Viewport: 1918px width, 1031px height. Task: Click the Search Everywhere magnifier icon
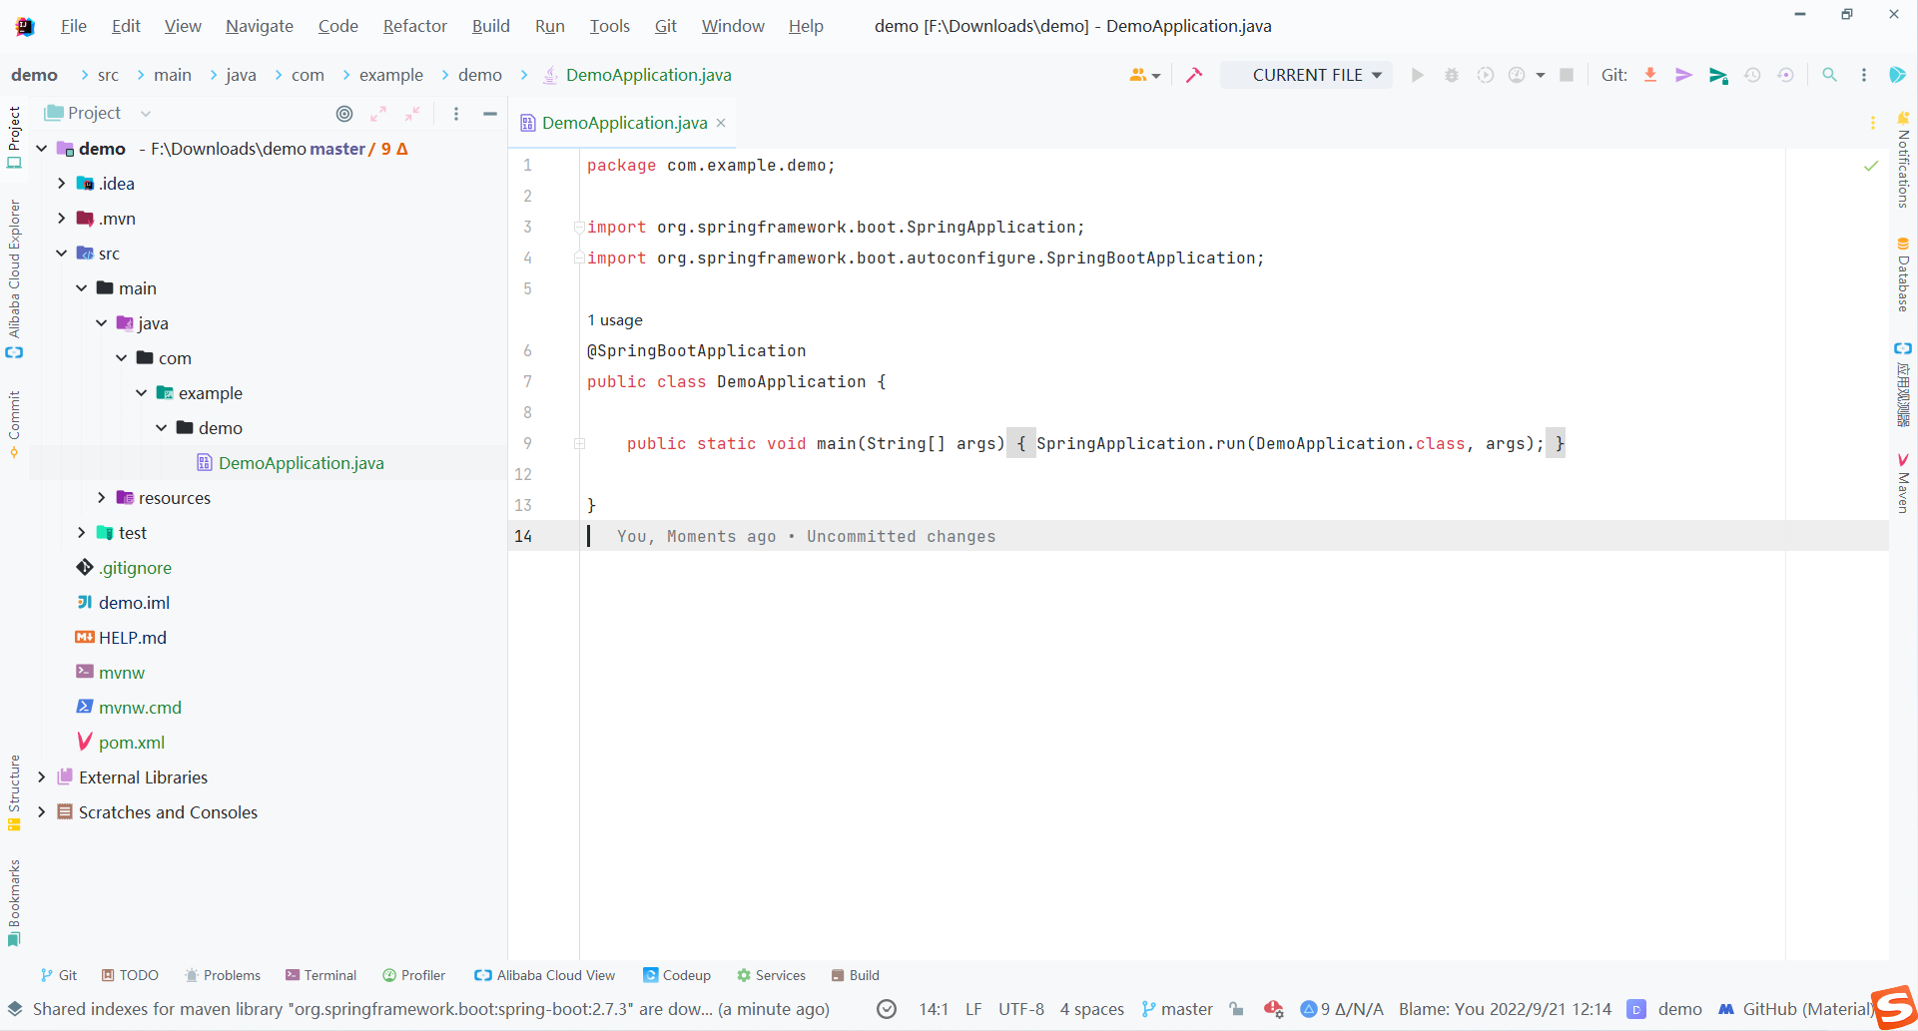pos(1829,75)
